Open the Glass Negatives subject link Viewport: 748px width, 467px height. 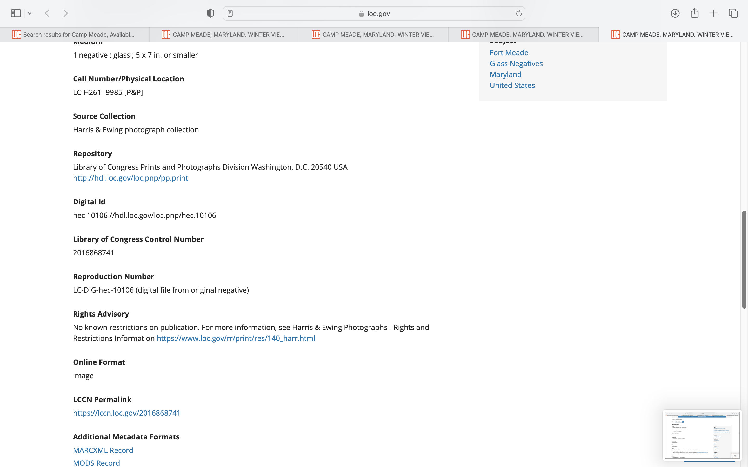pyautogui.click(x=516, y=63)
